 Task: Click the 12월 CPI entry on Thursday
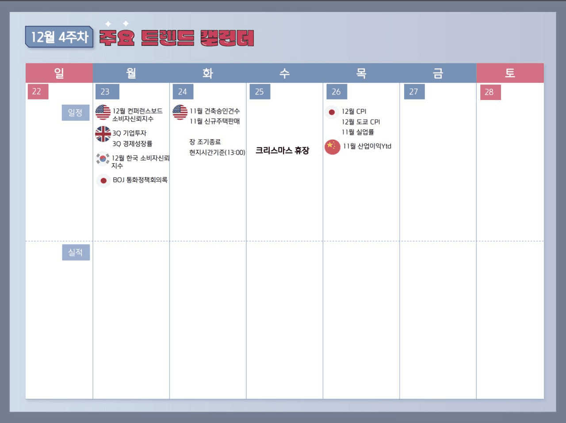point(354,112)
